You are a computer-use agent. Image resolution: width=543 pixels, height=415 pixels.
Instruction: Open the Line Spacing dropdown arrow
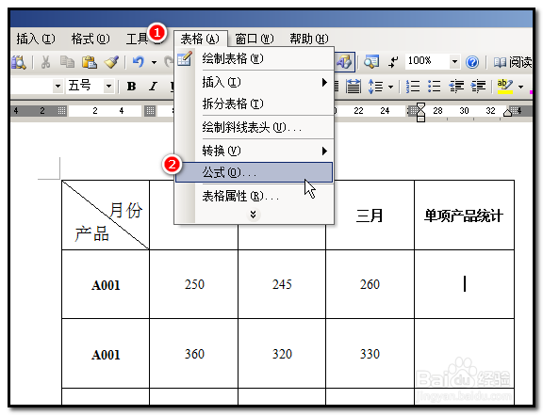pyautogui.click(x=390, y=87)
